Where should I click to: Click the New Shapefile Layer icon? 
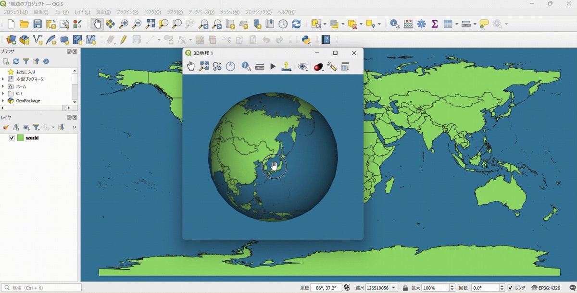pyautogui.click(x=38, y=40)
